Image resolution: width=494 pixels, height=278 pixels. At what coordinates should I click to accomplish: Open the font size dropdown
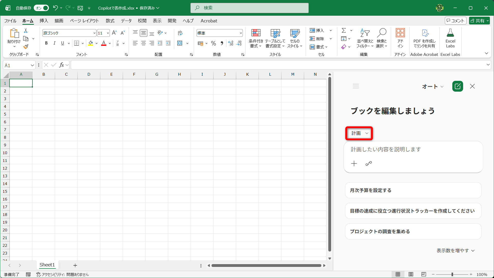[x=108, y=33]
